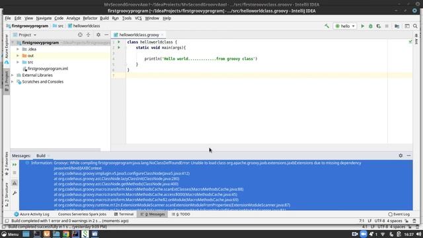The image size is (423, 238).
Task: Open Project Structure icon in toolbar
Action: 397,26
